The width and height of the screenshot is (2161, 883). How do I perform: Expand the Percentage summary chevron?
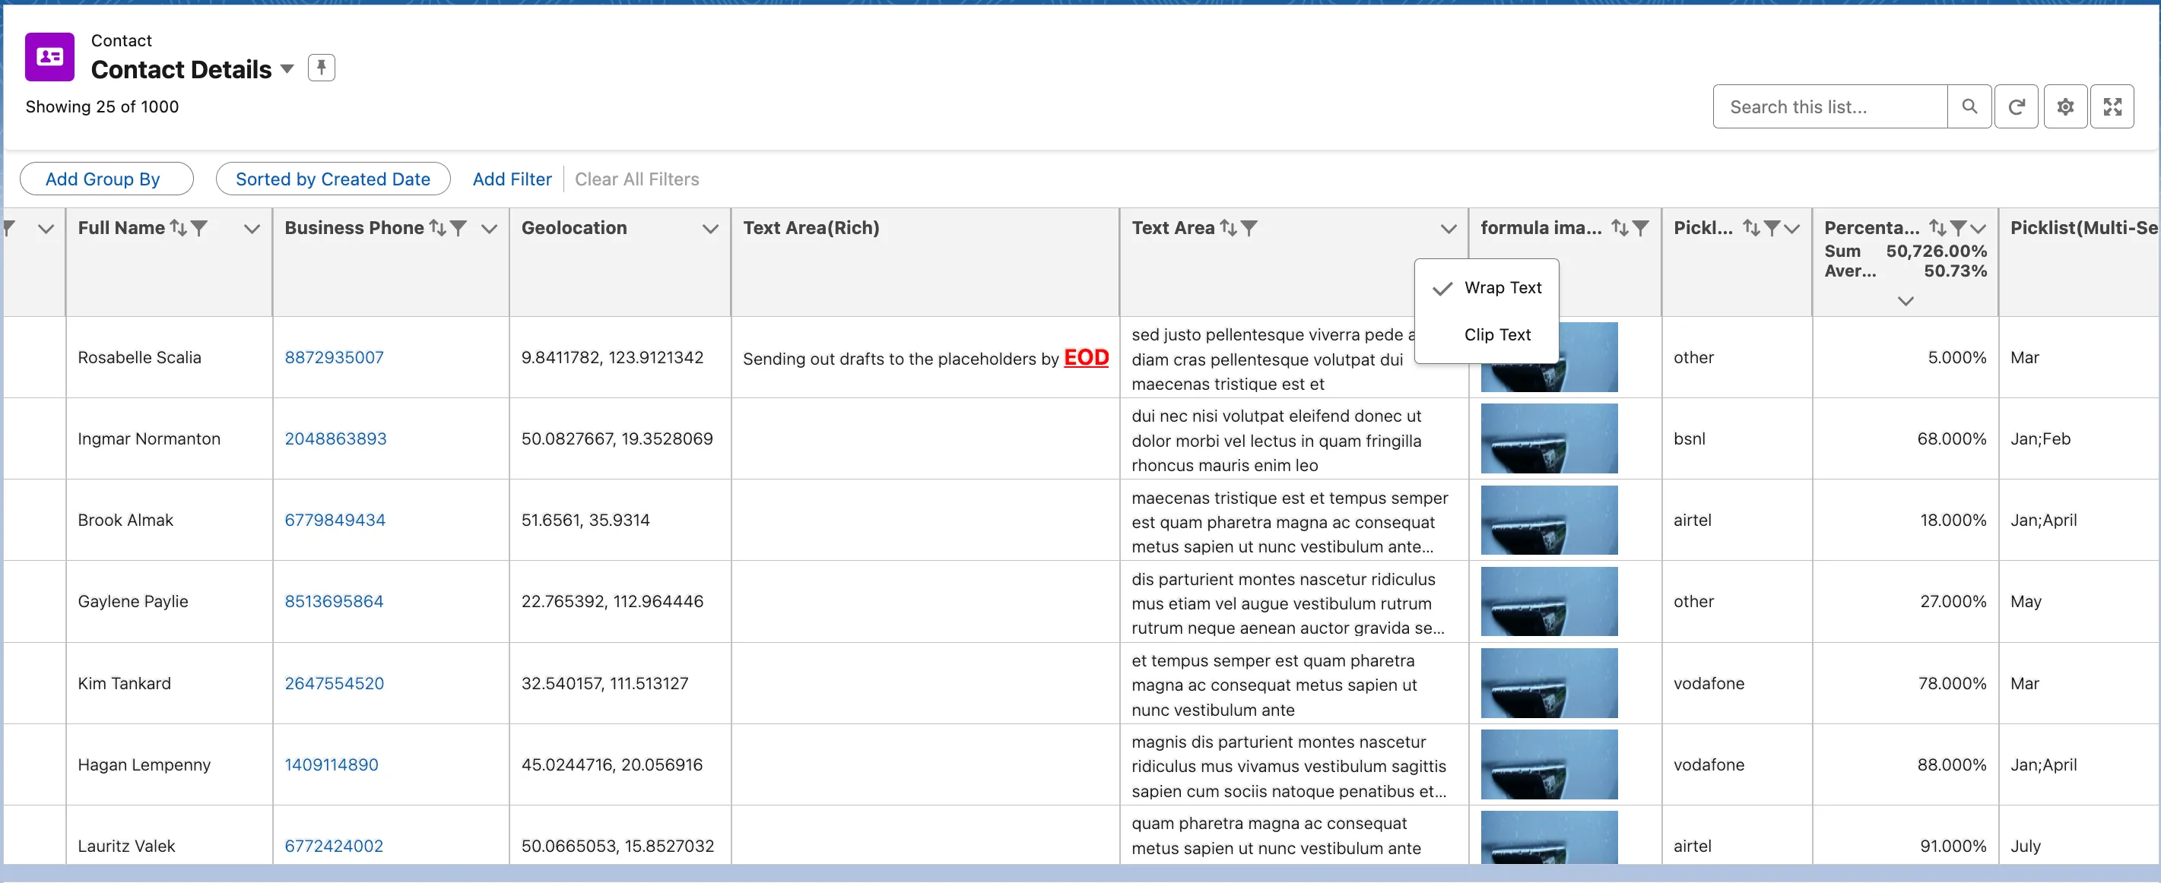(1906, 300)
